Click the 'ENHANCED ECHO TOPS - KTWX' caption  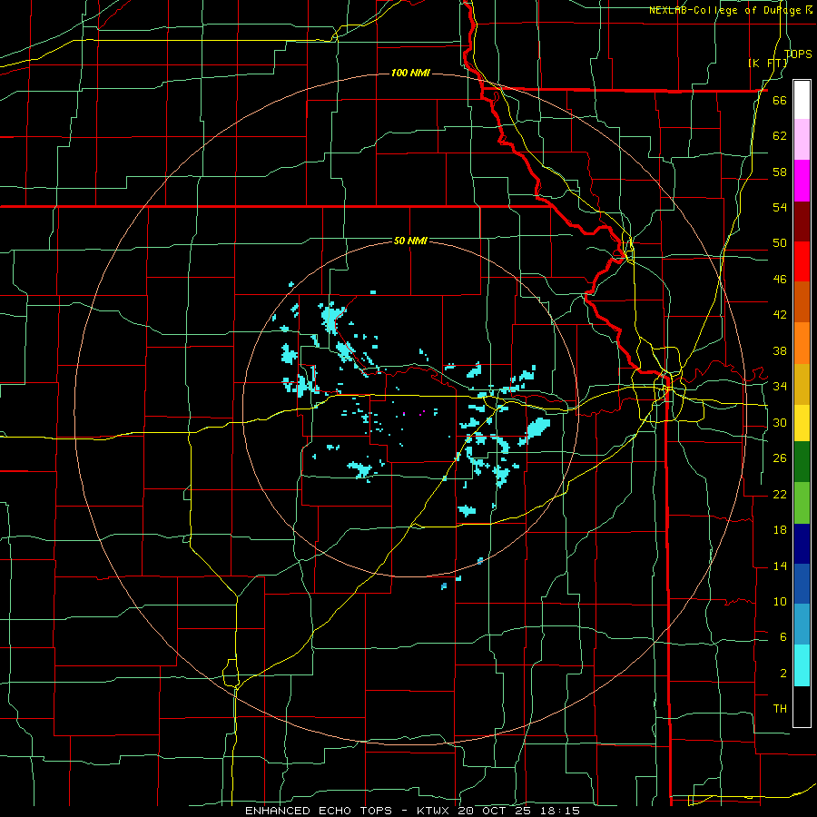point(349,811)
